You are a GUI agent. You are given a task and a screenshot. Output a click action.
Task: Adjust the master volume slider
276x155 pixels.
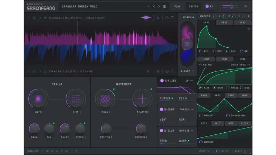pyautogui.click(x=230, y=6)
